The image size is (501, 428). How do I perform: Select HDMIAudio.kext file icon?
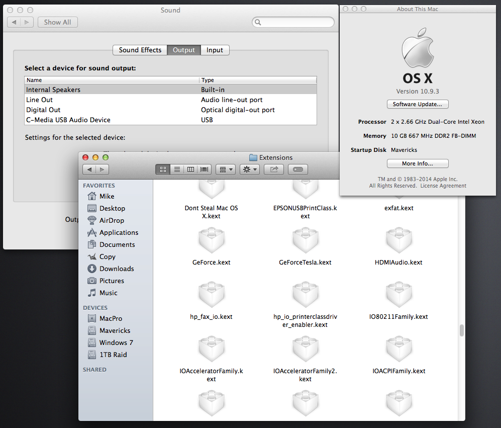click(399, 240)
